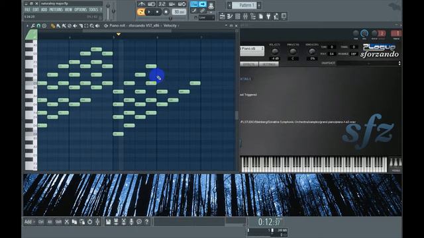
Task: Open the channel rack icon
Action: point(237,17)
